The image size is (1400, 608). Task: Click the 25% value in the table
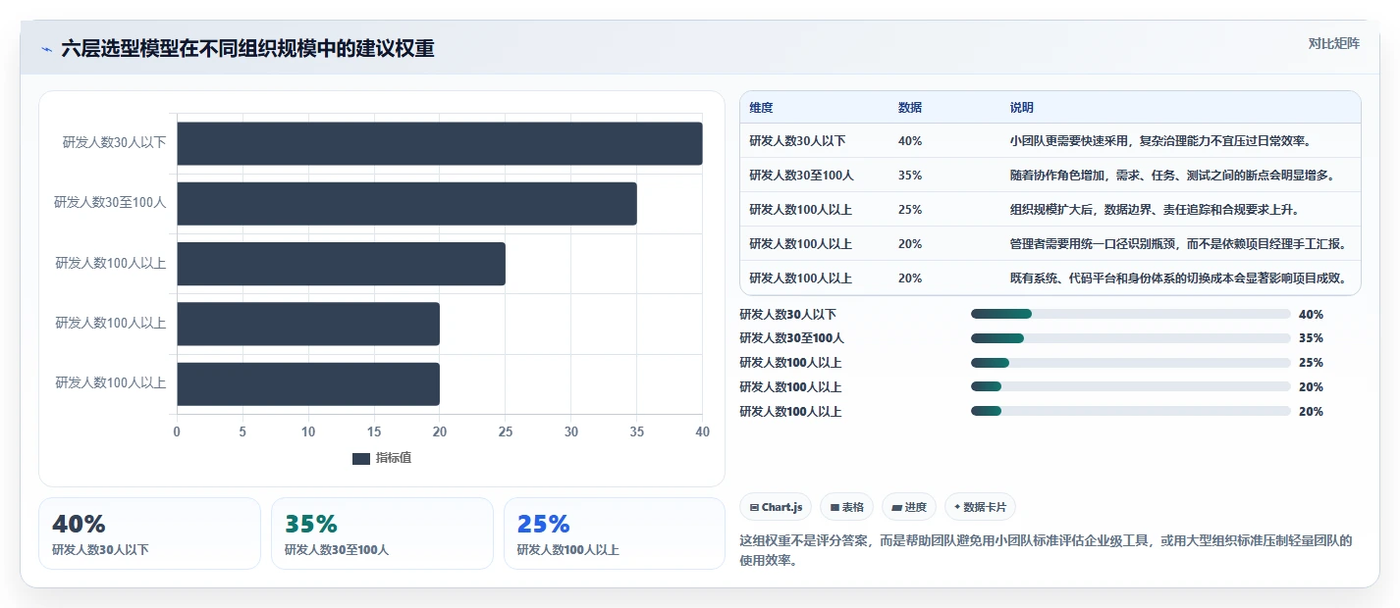tap(910, 210)
